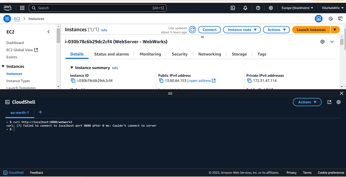Screen dimensions: 346x177
Task: Open the Europe (Stockholm) region selector
Action: [x=297, y=8]
